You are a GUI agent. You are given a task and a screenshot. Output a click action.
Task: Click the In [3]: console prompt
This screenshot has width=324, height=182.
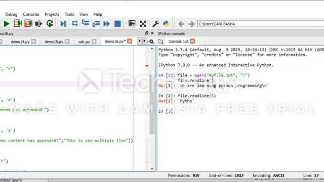(167, 111)
